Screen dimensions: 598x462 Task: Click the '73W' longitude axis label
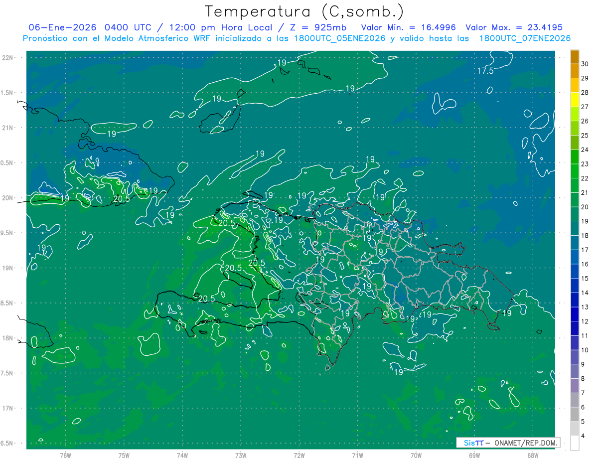(241, 455)
